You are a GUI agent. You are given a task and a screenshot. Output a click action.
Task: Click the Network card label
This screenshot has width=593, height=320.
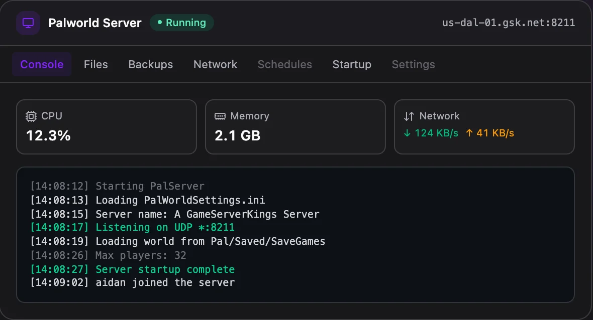[439, 116]
